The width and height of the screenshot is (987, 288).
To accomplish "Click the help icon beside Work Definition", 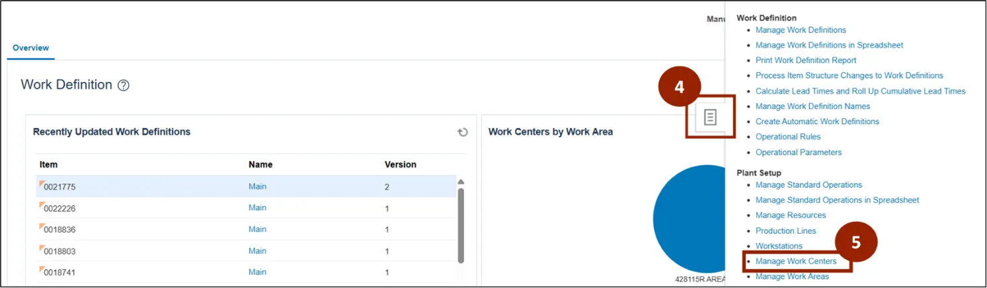I will click(123, 85).
